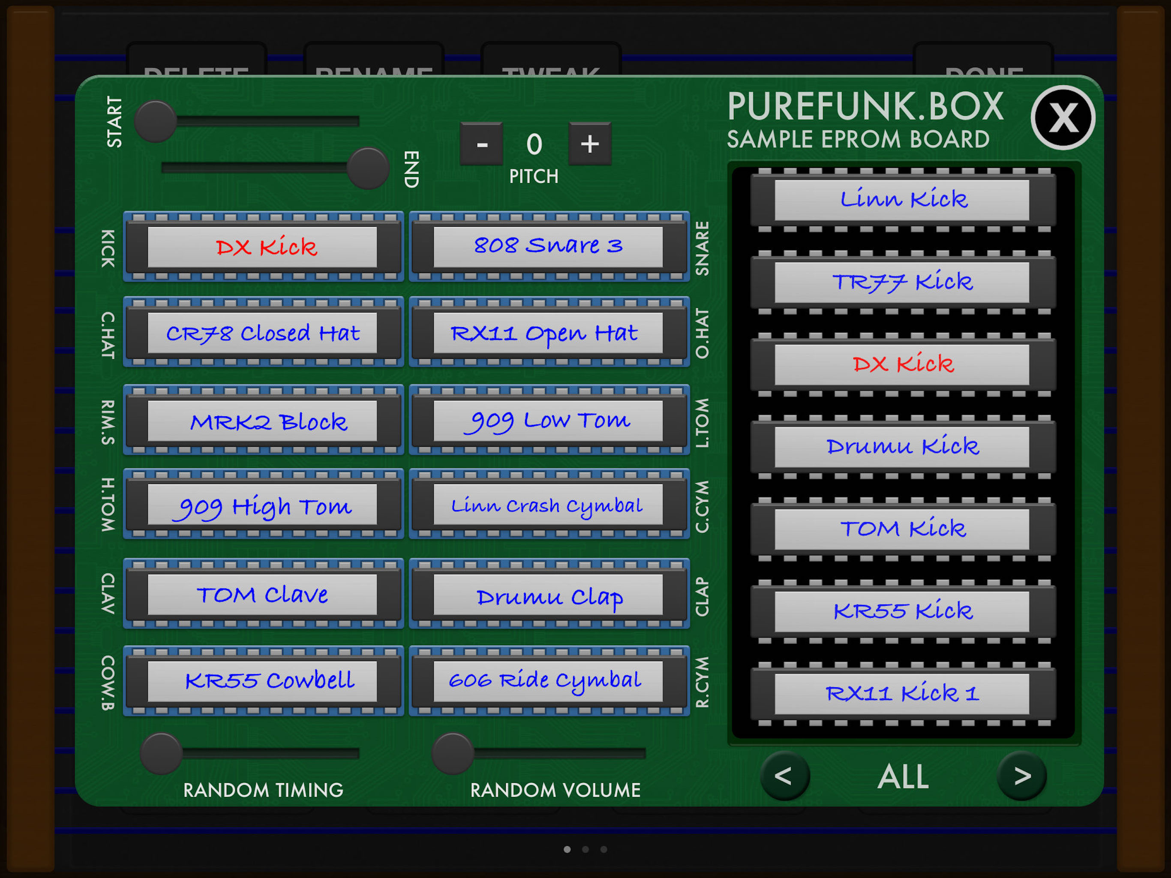The image size is (1171, 878).
Task: Click the Random Timing slider knob
Action: pos(161,753)
